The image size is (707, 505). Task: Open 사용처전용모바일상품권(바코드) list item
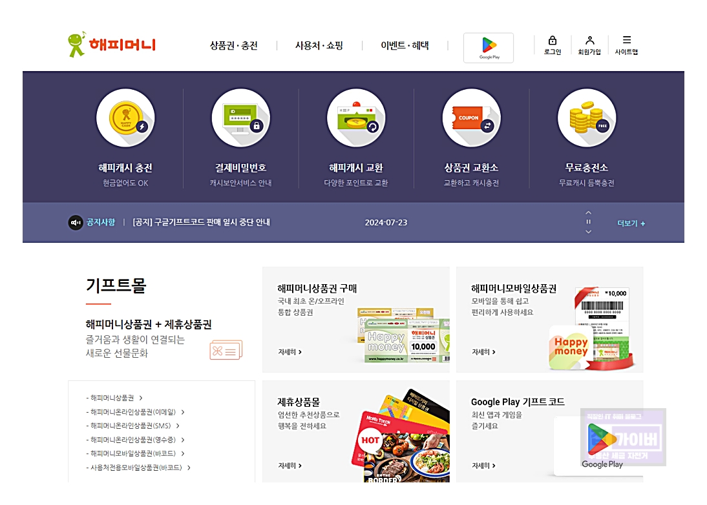pos(138,468)
